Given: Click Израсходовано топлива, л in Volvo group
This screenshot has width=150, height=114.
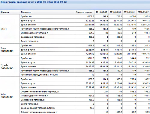Looking at the screenshot, I should 34,96.
